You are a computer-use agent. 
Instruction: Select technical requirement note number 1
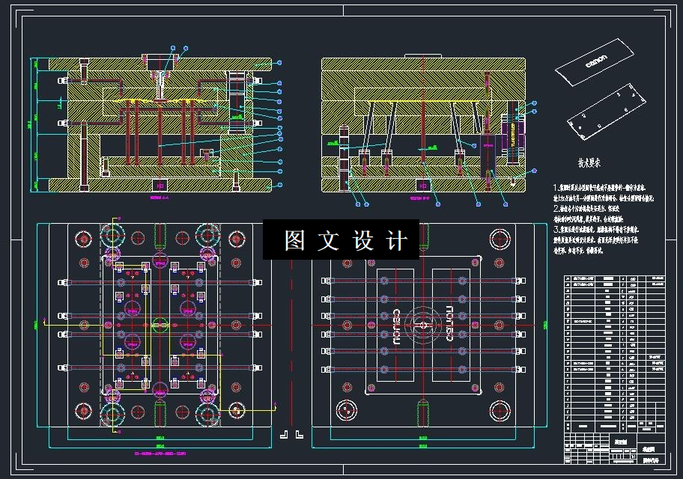(604, 193)
